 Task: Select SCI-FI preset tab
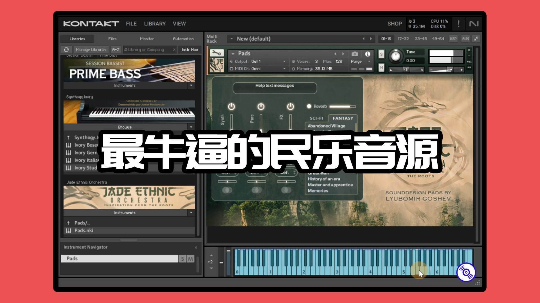[316, 118]
